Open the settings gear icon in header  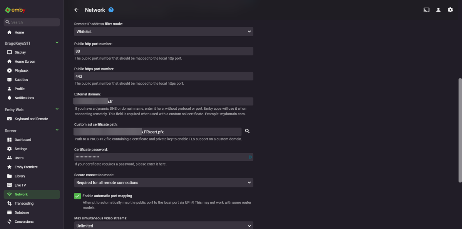click(450, 10)
